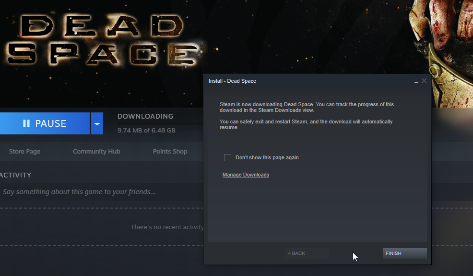Click the DOWNLOADING status label
The width and height of the screenshot is (473, 276).
click(145, 116)
